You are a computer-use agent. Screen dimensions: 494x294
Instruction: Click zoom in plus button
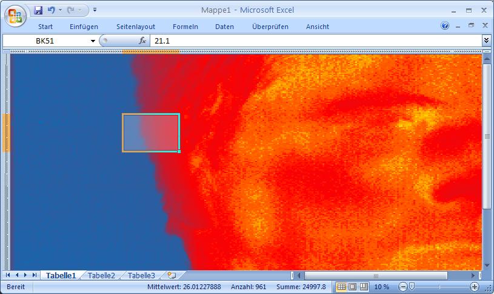[x=475, y=287]
